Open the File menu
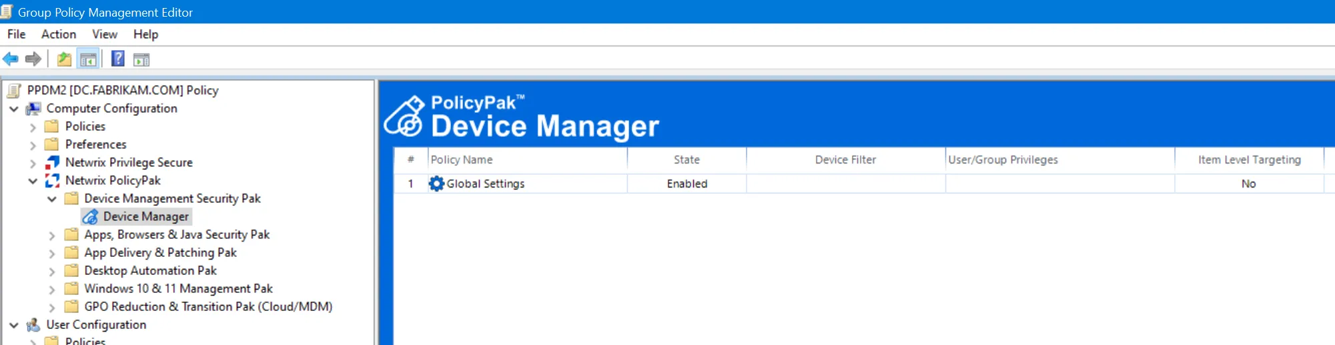This screenshot has width=1335, height=345. point(16,34)
